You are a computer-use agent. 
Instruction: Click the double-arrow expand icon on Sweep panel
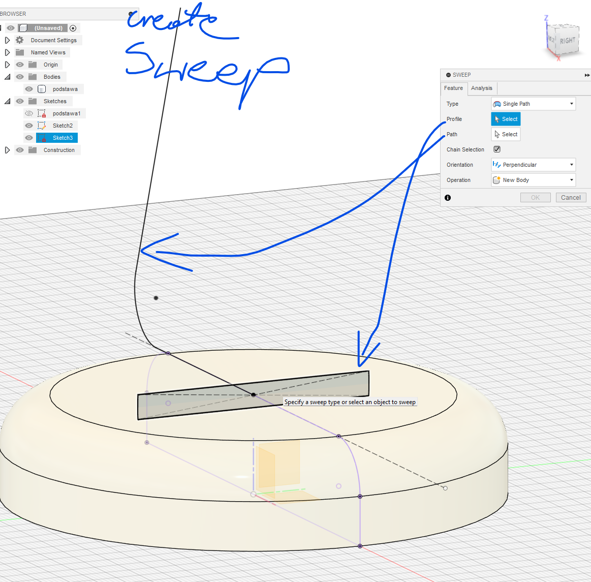587,75
